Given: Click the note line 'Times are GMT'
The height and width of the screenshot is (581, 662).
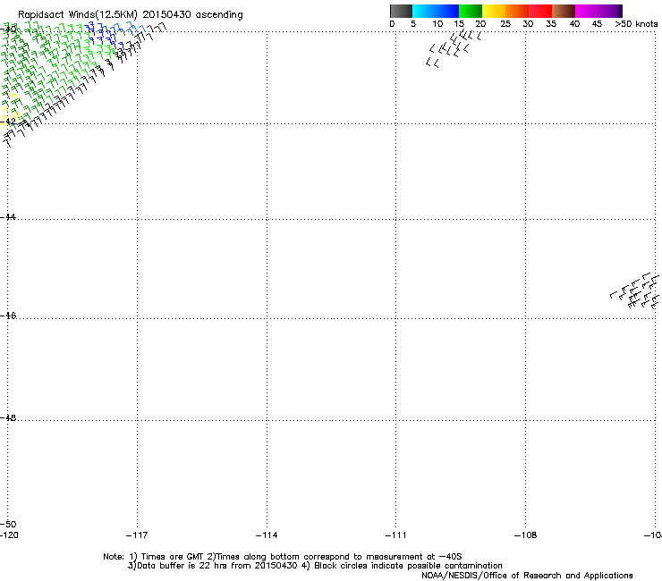Looking at the screenshot, I should tap(171, 557).
